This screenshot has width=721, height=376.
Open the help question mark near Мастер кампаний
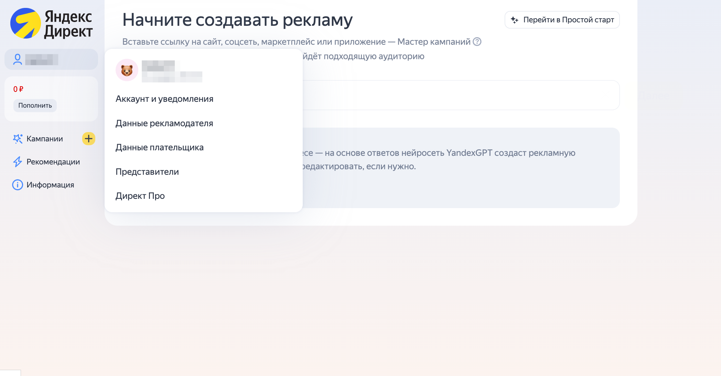(x=477, y=42)
